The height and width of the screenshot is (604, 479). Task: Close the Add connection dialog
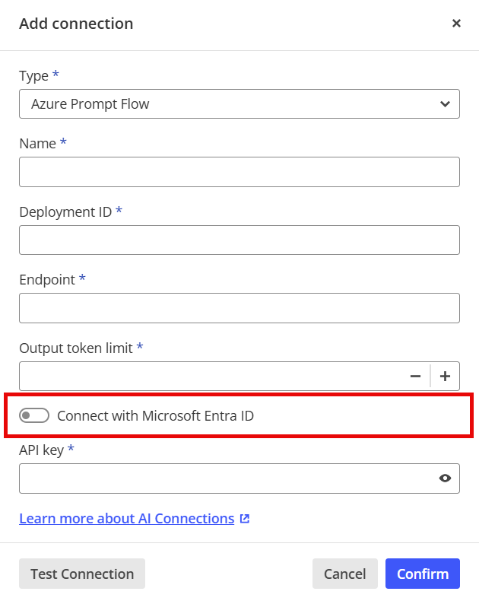456,24
